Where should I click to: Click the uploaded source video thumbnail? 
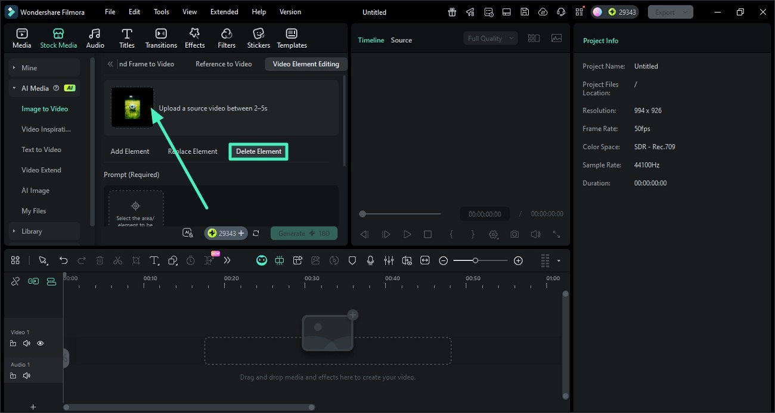(x=132, y=107)
